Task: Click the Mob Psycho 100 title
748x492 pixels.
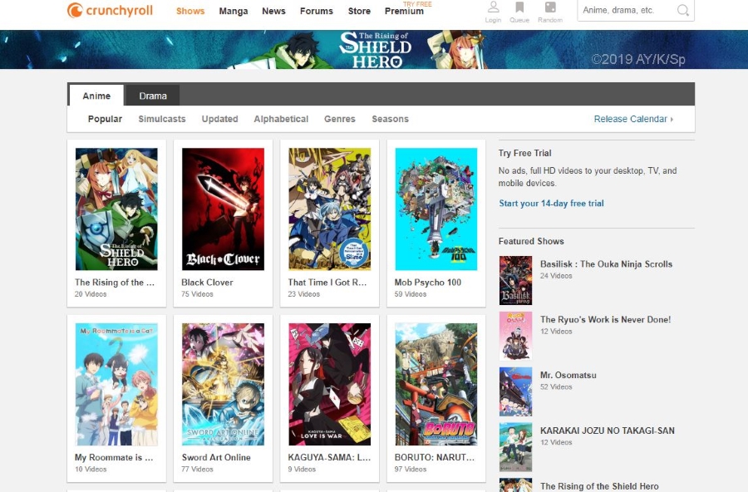Action: coord(428,282)
